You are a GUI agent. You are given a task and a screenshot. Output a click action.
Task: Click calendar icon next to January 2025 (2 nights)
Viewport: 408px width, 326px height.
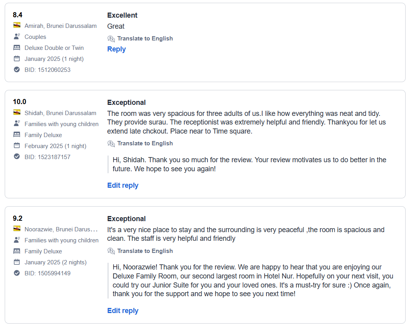pos(17,262)
